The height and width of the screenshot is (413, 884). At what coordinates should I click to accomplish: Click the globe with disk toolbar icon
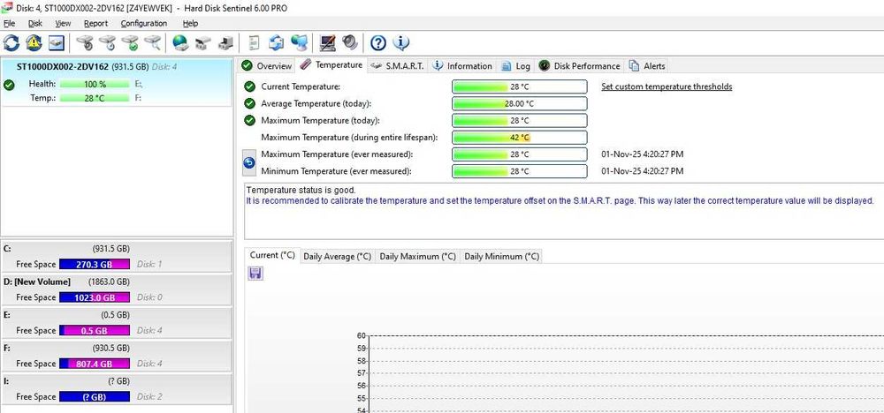[180, 42]
